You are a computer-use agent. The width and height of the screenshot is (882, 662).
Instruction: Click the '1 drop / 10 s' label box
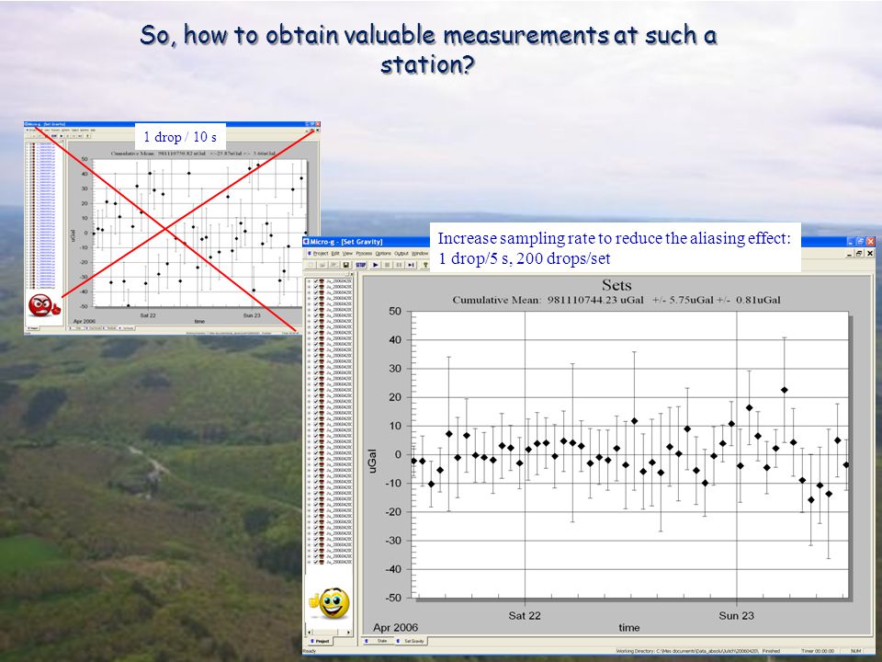click(x=180, y=137)
